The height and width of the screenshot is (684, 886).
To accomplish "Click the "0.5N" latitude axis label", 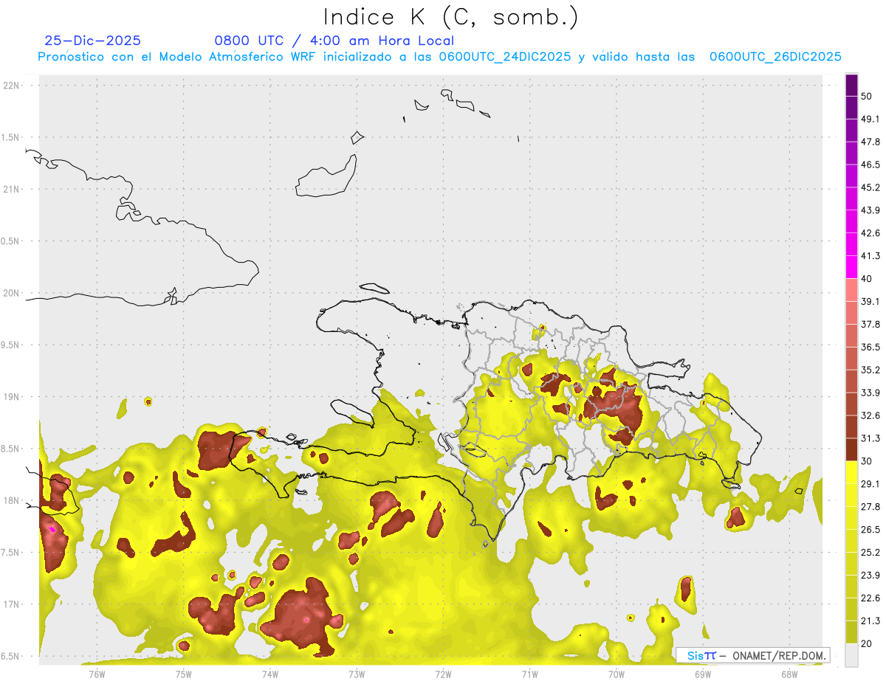I will [x=10, y=241].
